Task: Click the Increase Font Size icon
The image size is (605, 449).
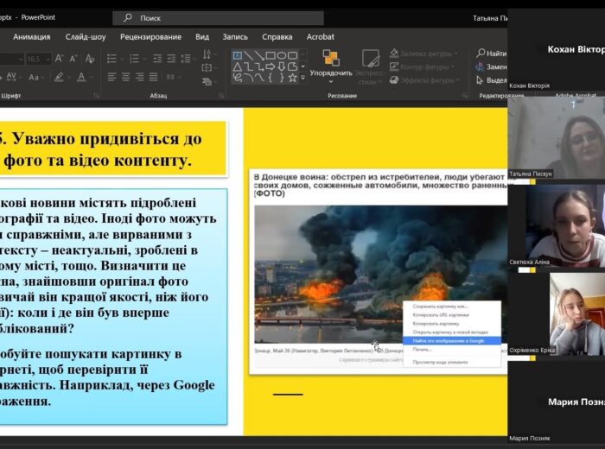Action: (60, 59)
